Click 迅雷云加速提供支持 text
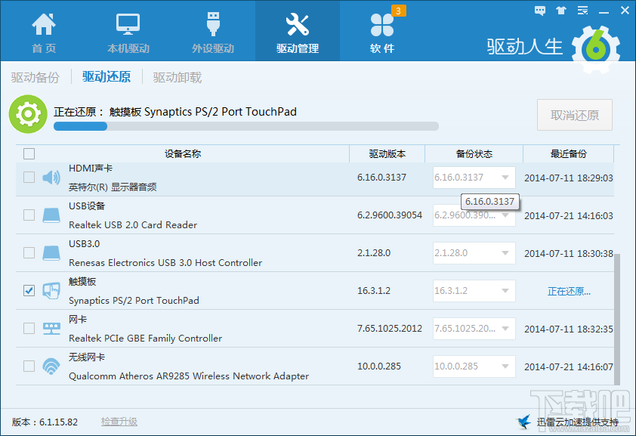 [578, 422]
